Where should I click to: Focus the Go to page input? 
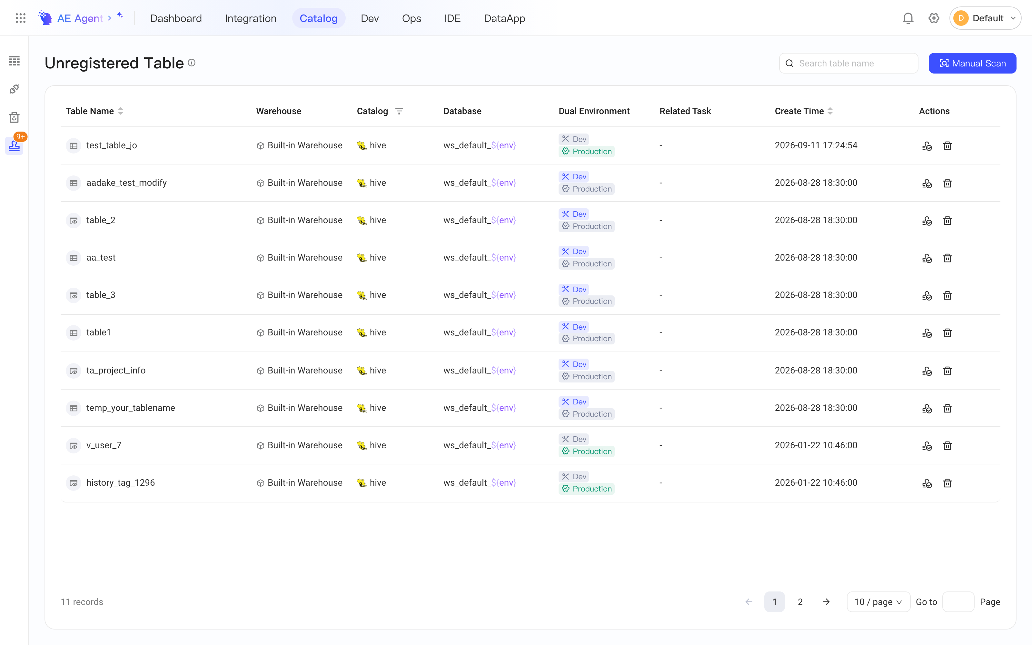coord(958,601)
